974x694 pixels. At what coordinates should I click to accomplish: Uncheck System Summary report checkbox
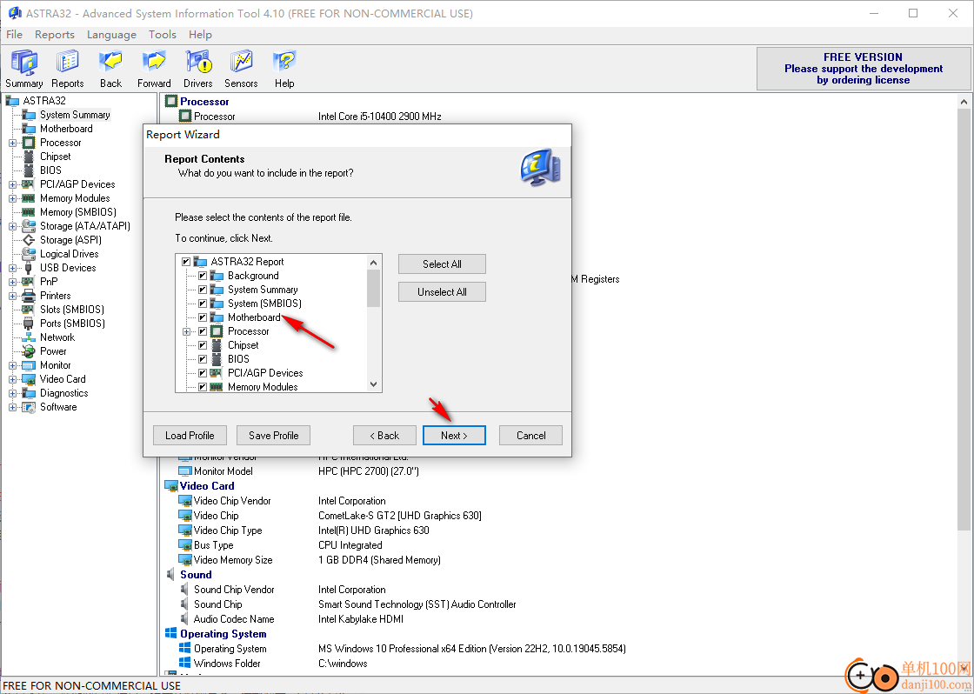(203, 290)
